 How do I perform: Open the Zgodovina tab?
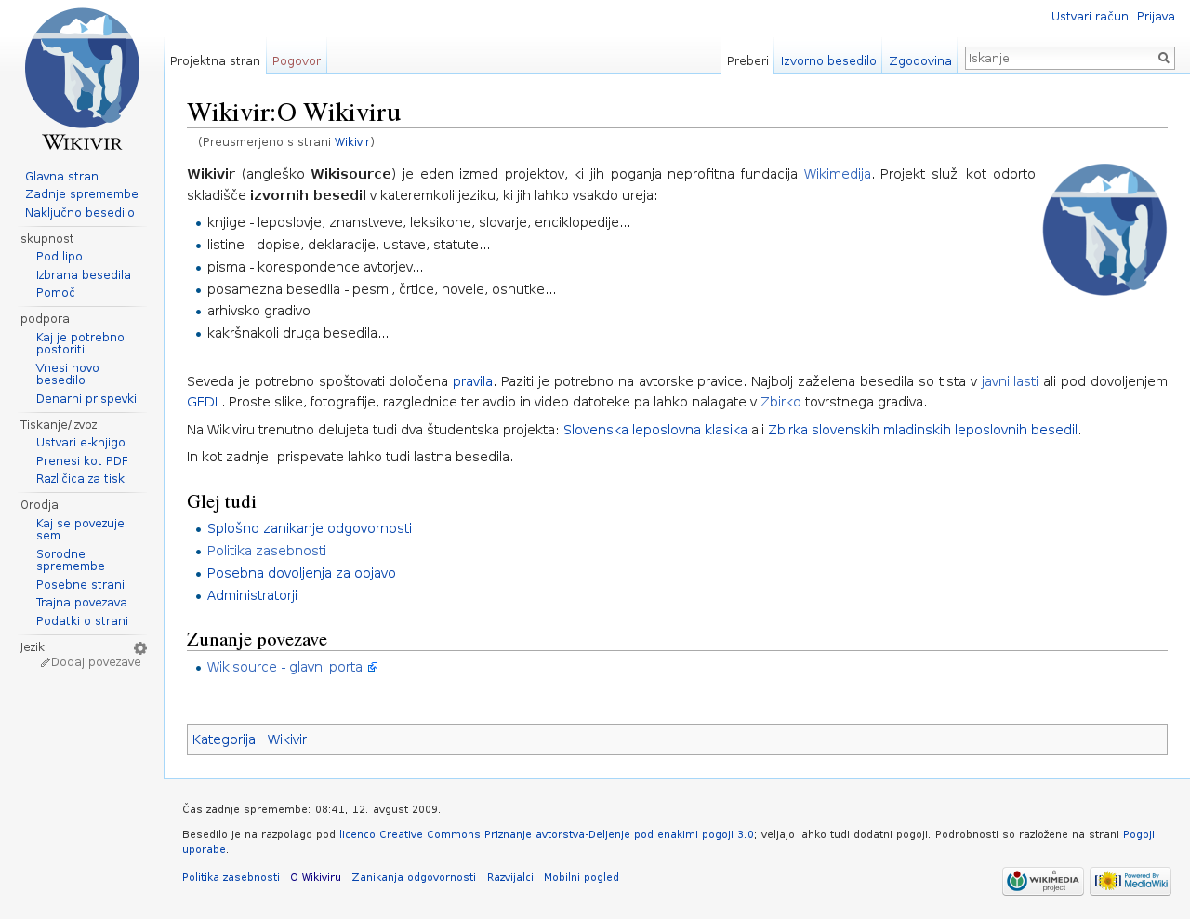point(919,61)
